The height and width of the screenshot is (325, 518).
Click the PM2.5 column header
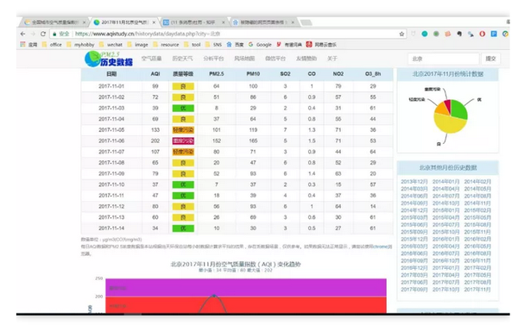tap(217, 74)
